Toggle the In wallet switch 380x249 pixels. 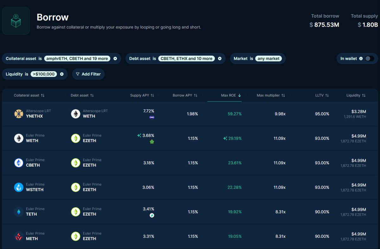point(369,58)
